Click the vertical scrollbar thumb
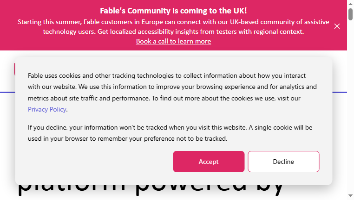354x200 pixels. (350, 14)
